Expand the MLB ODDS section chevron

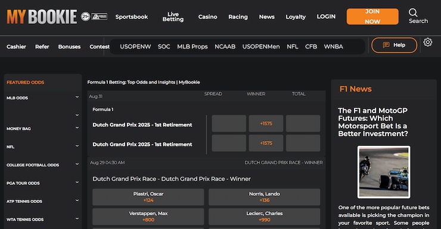(77, 97)
